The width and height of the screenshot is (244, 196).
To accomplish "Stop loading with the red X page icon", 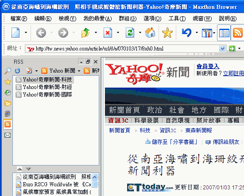I will 108,32.
